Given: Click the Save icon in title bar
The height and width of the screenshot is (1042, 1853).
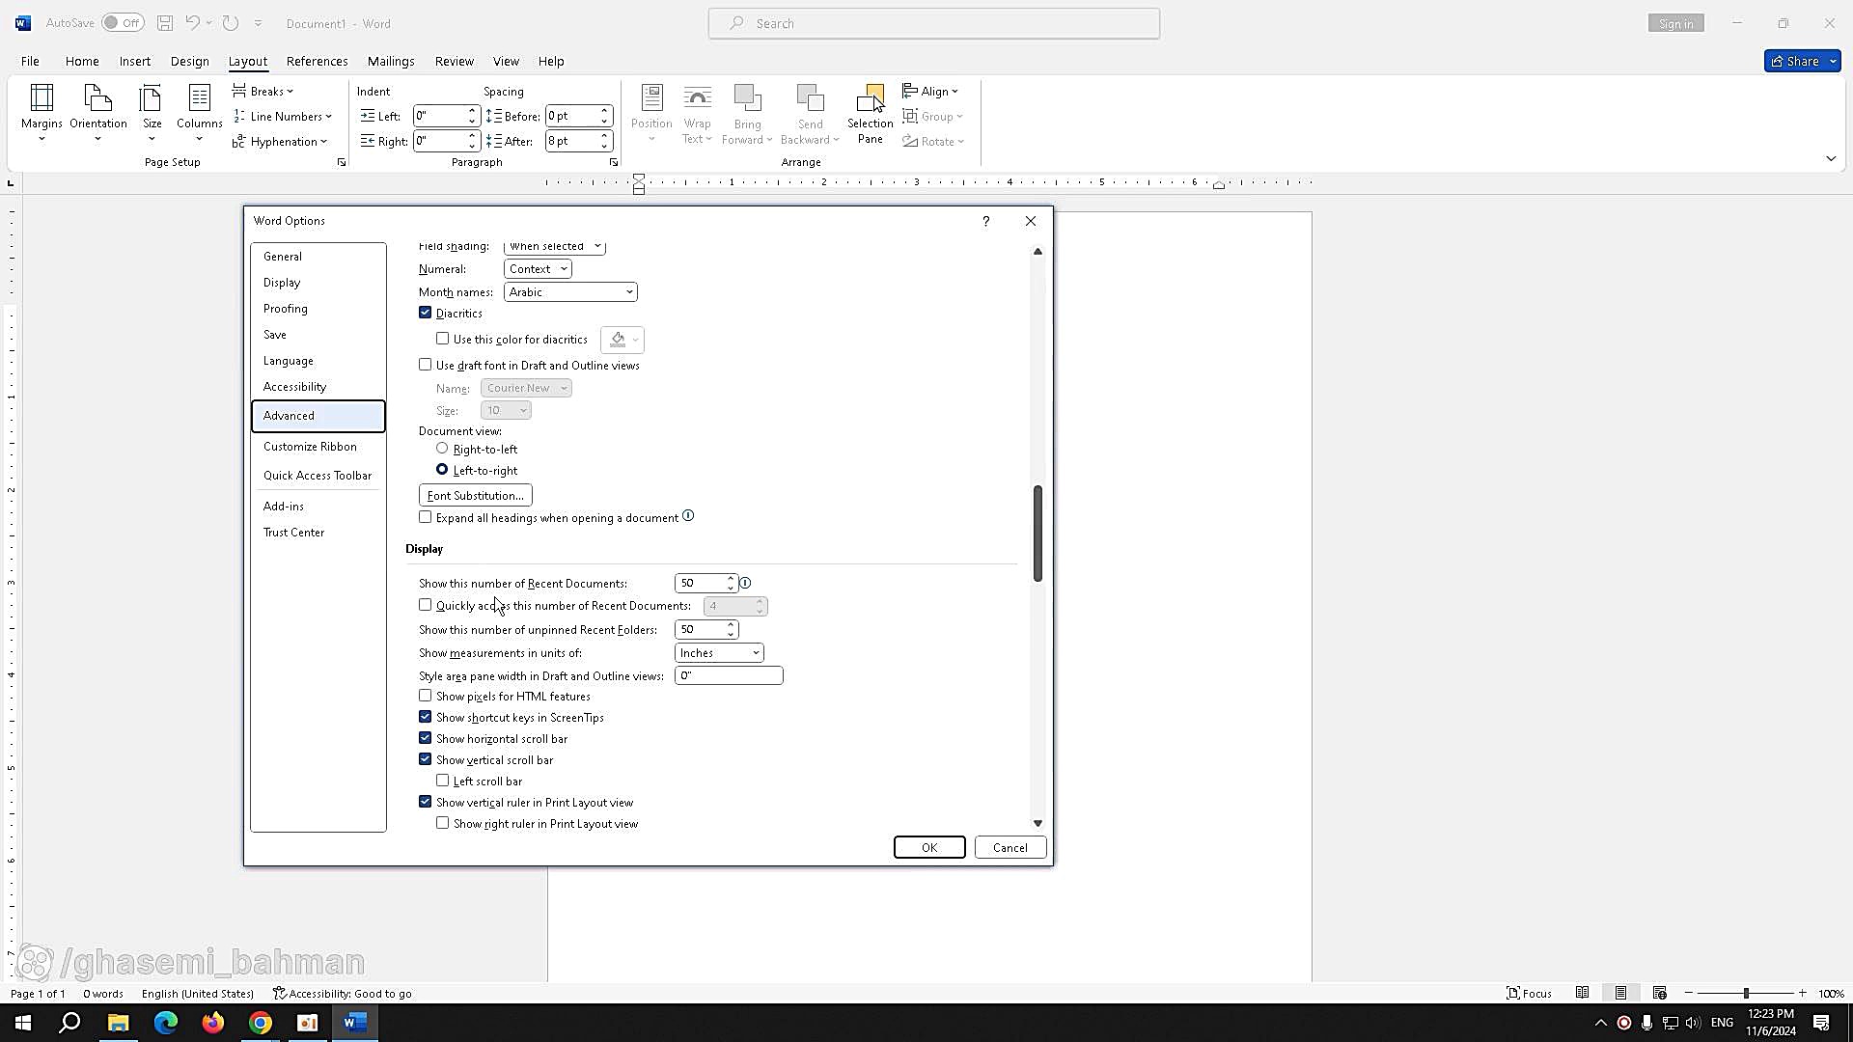Looking at the screenshot, I should click(x=165, y=23).
